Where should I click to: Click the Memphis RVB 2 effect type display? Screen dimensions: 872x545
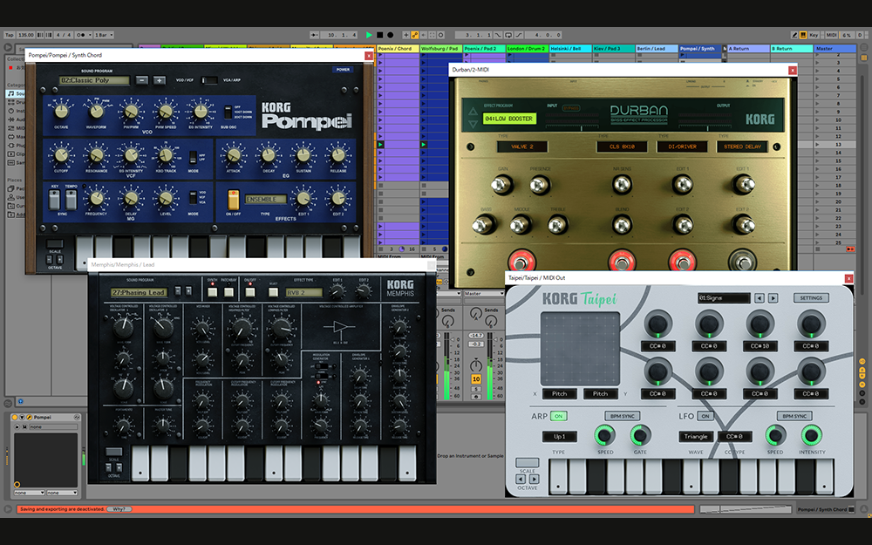click(303, 292)
